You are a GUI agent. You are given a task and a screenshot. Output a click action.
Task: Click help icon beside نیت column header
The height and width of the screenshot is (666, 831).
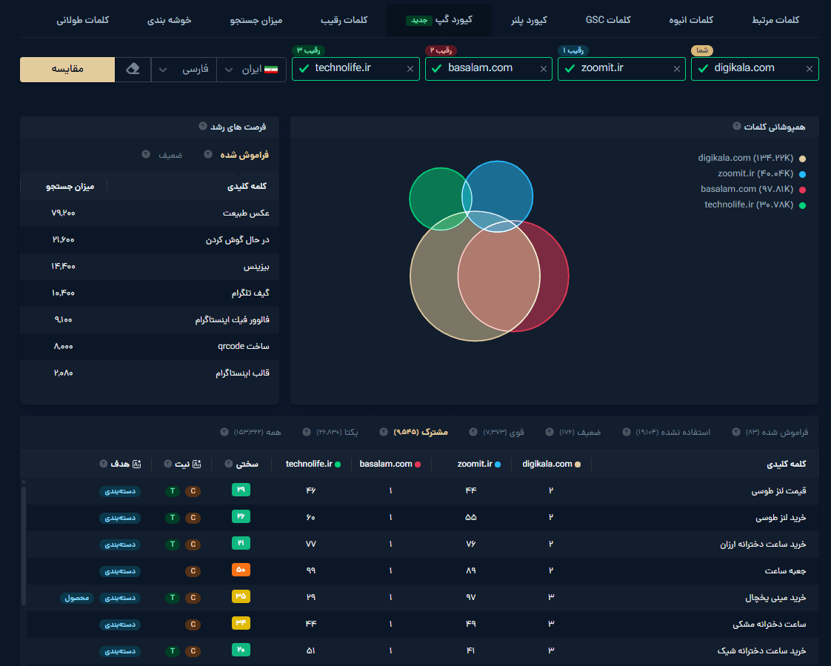click(167, 464)
